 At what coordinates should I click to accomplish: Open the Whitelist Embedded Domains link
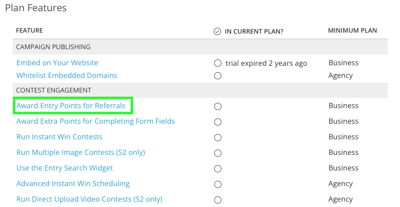[67, 75]
